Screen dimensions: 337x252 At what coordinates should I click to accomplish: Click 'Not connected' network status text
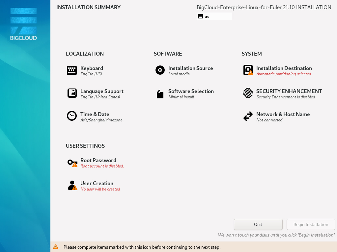point(269,120)
